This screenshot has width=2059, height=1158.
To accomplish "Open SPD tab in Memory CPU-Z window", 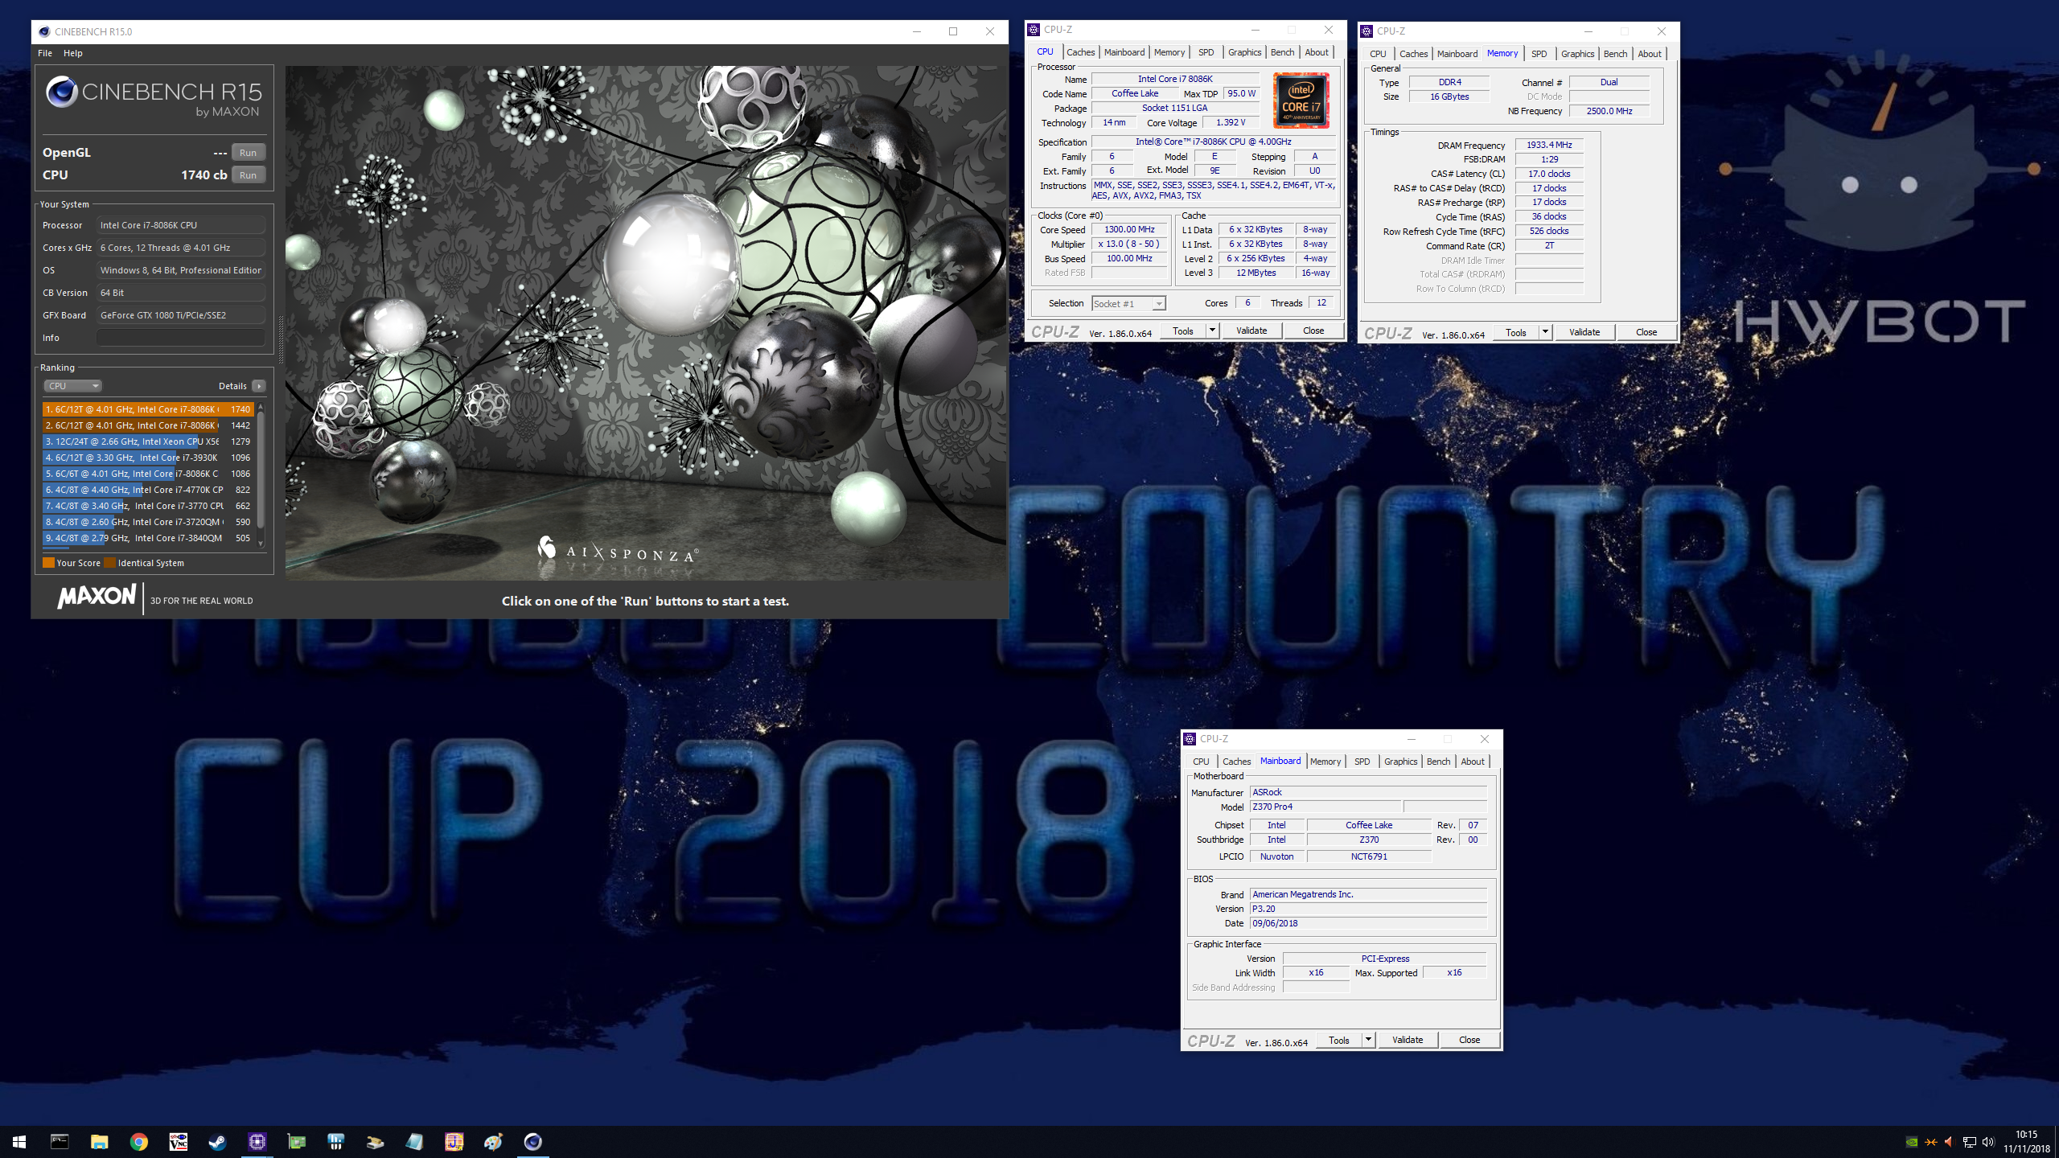I will pos(1539,54).
